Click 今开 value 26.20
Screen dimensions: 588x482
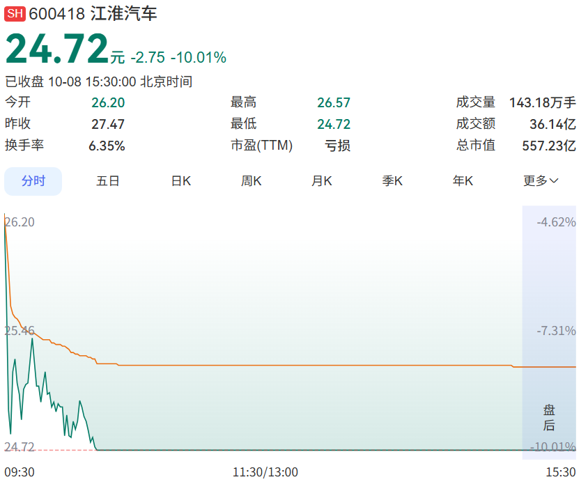pos(108,102)
